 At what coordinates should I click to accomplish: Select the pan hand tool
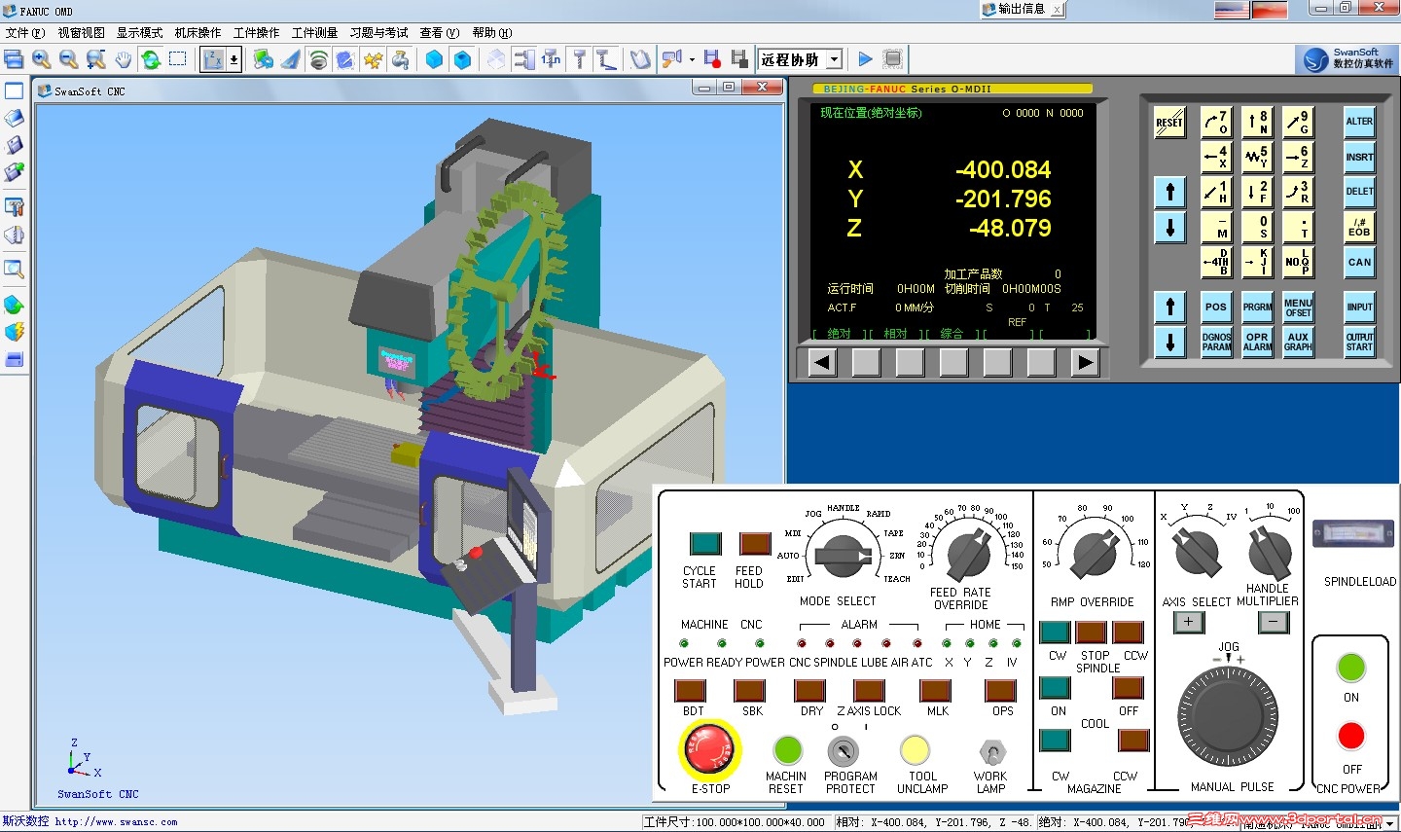pos(123,59)
